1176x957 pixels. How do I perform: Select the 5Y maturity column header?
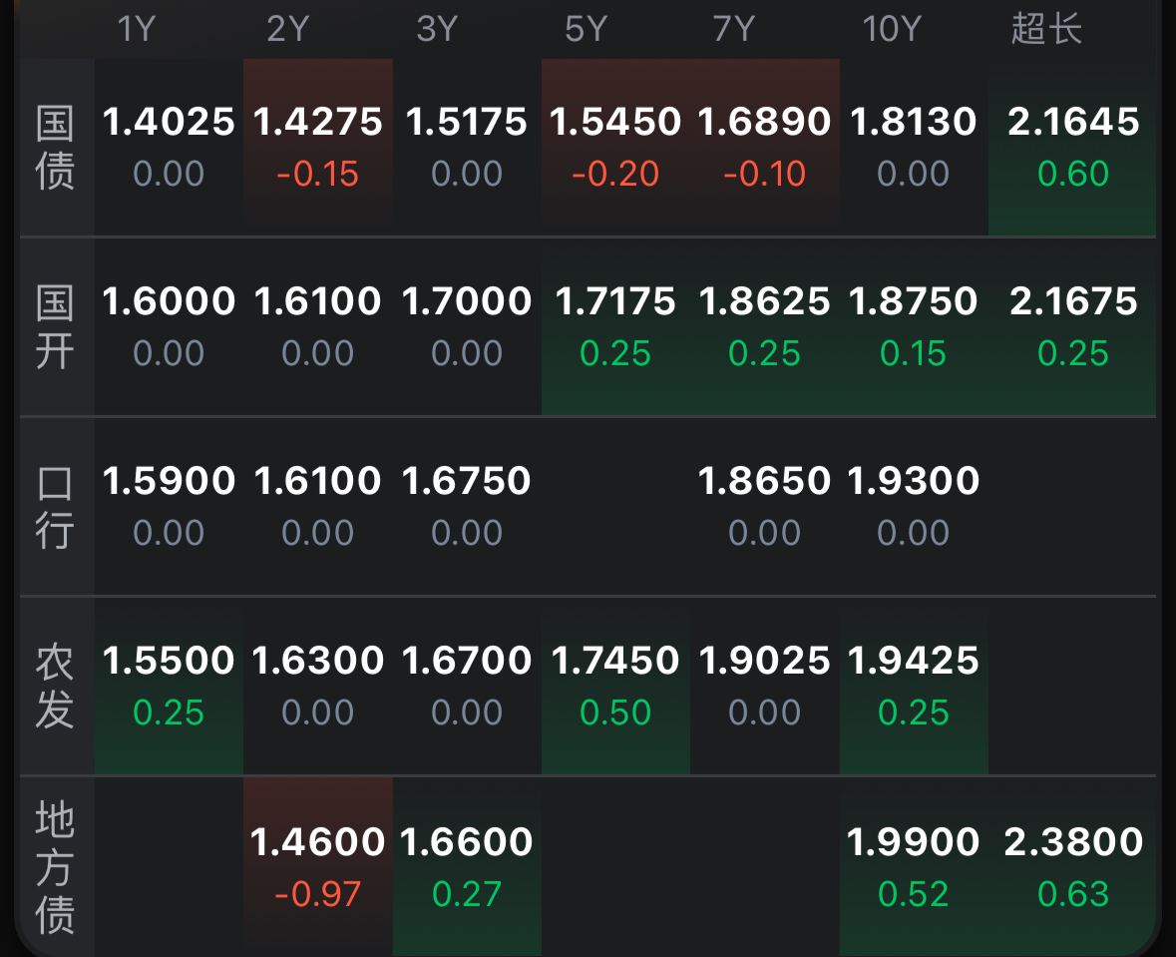tap(586, 29)
